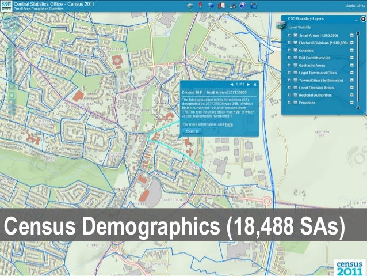Click the popup title Small Area of 267135005
367x276 pixels.
click(214, 92)
